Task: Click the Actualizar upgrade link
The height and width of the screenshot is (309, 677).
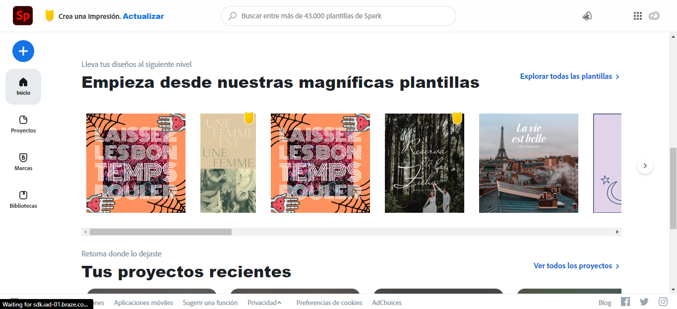Action: point(143,16)
